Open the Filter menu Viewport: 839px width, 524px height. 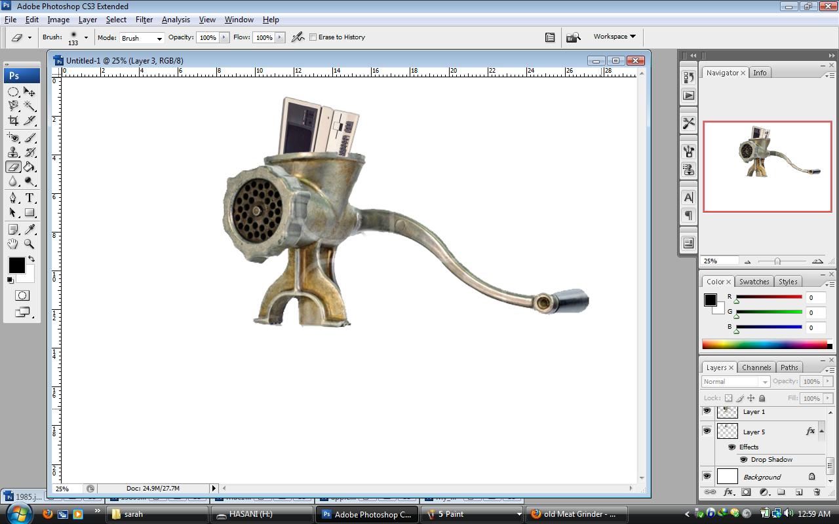point(144,20)
